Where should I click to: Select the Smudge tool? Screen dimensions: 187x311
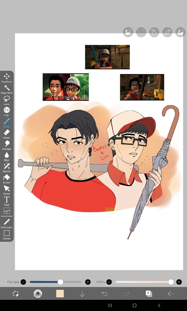(6, 145)
